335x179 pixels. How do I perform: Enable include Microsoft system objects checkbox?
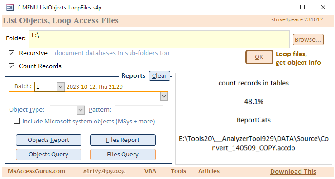click(17, 121)
